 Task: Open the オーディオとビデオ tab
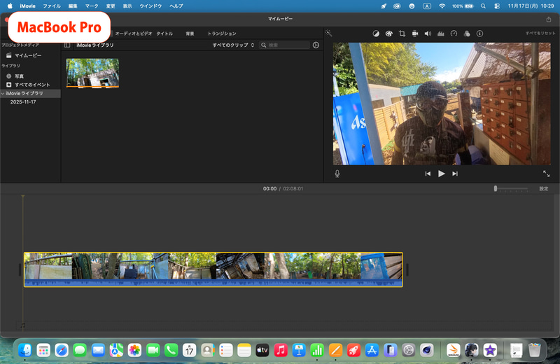pyautogui.click(x=134, y=34)
